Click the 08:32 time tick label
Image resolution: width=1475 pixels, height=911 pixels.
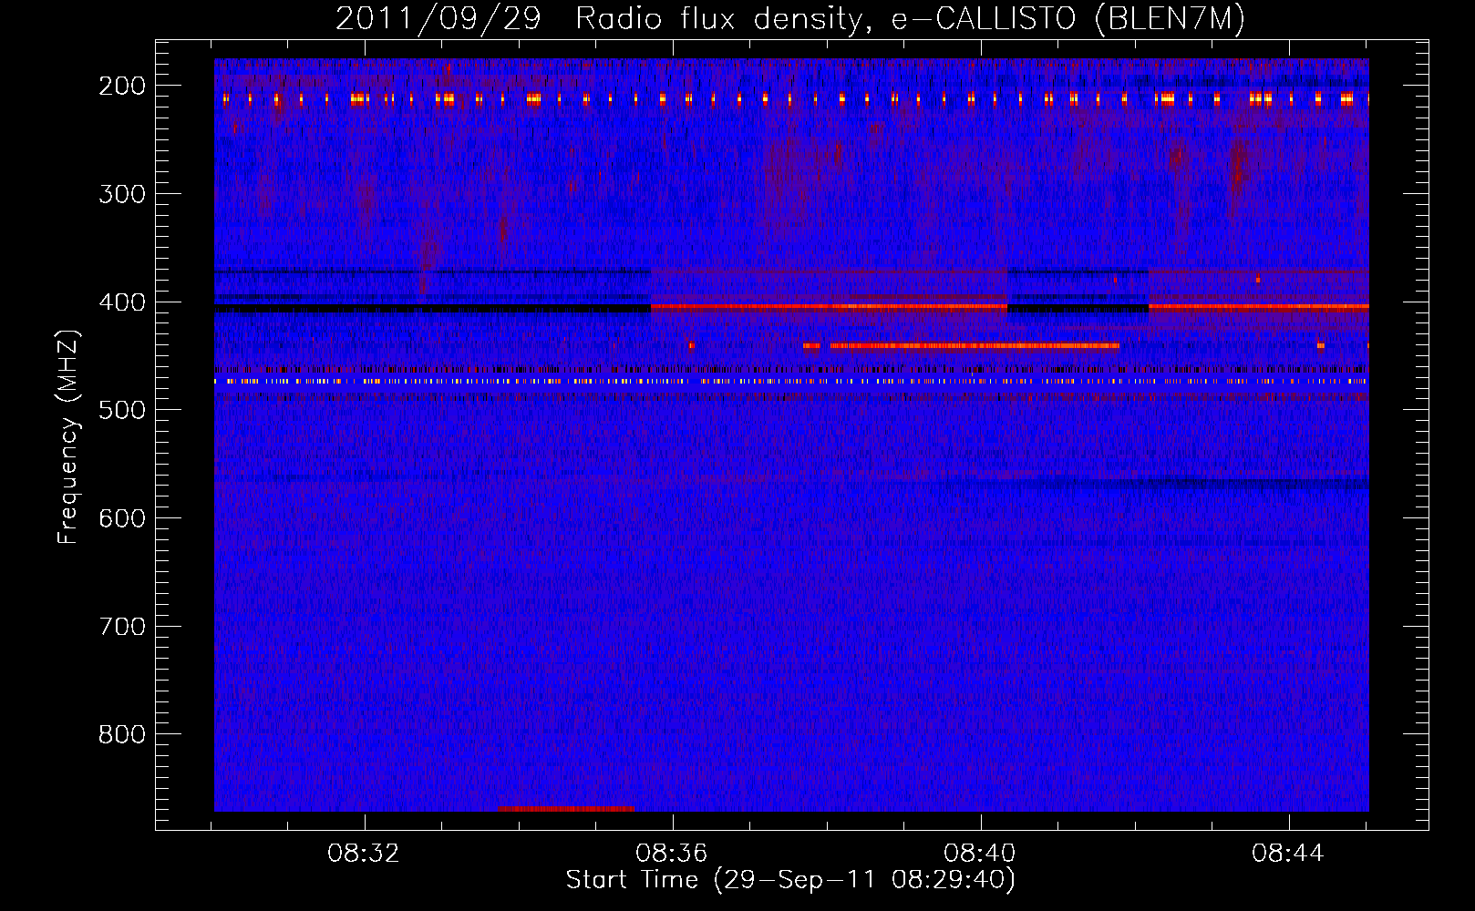coord(365,854)
